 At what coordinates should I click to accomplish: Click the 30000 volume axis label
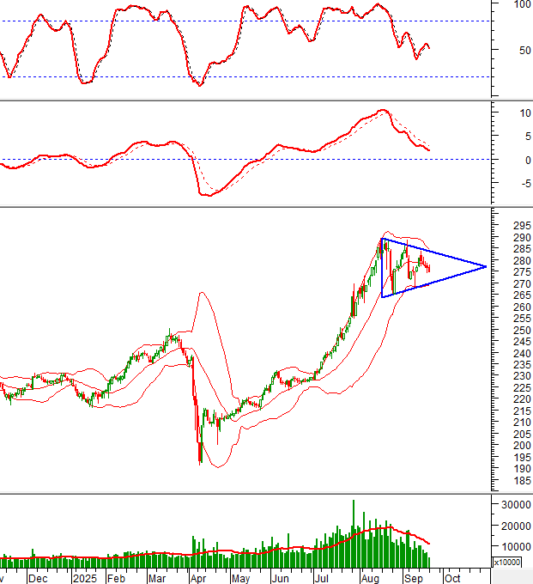515,504
